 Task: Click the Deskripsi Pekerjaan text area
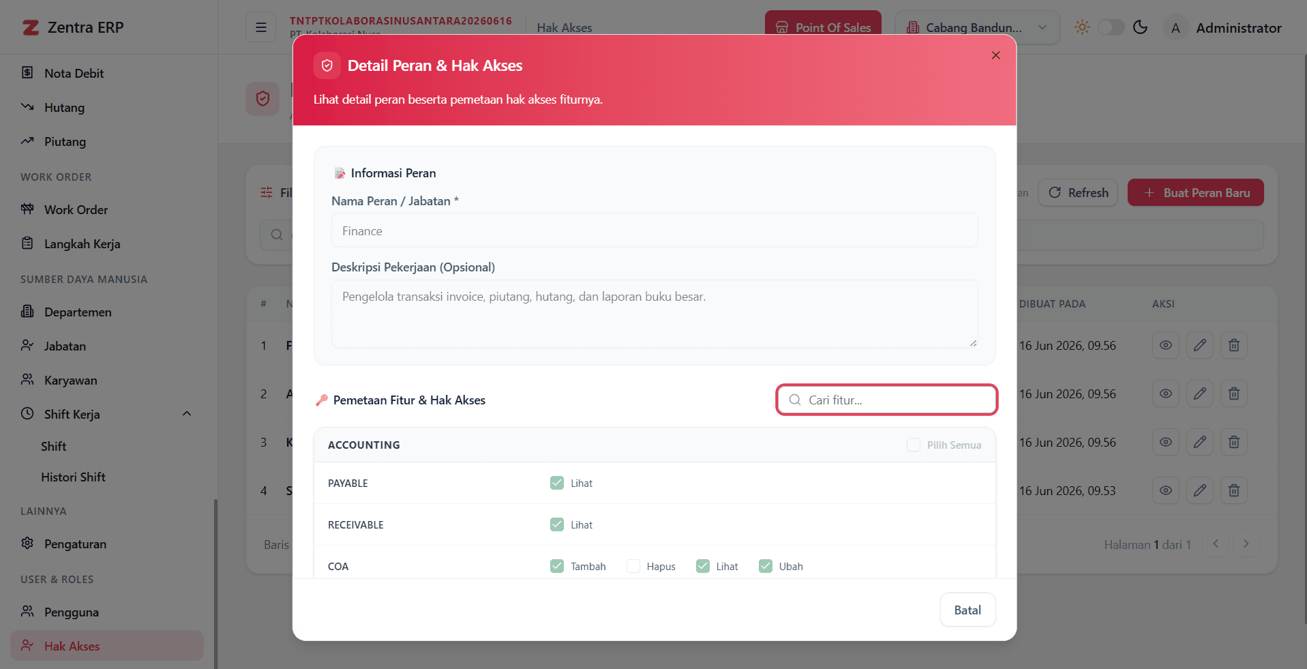click(x=655, y=314)
